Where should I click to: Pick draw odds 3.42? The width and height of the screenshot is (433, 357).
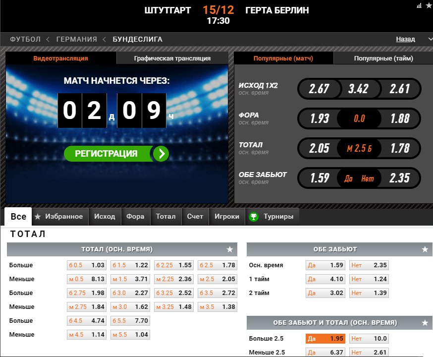pos(359,89)
